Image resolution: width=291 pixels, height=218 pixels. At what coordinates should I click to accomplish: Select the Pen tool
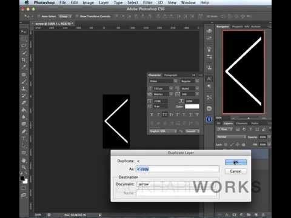coord(24,131)
